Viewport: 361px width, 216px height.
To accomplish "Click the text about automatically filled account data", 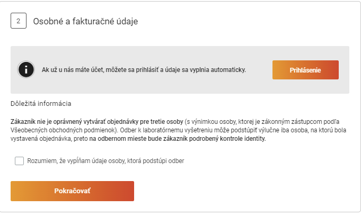I will pos(144,70).
